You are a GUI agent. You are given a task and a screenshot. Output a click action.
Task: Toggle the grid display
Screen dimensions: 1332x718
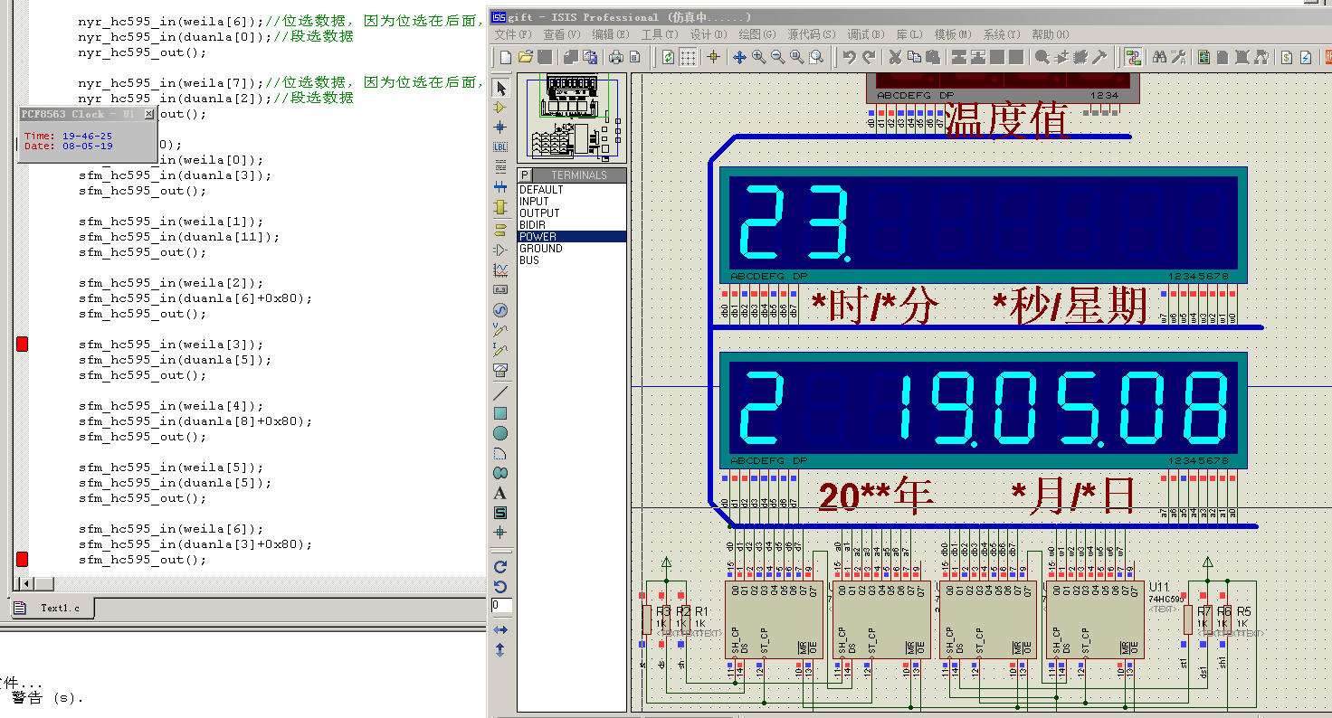tap(688, 57)
